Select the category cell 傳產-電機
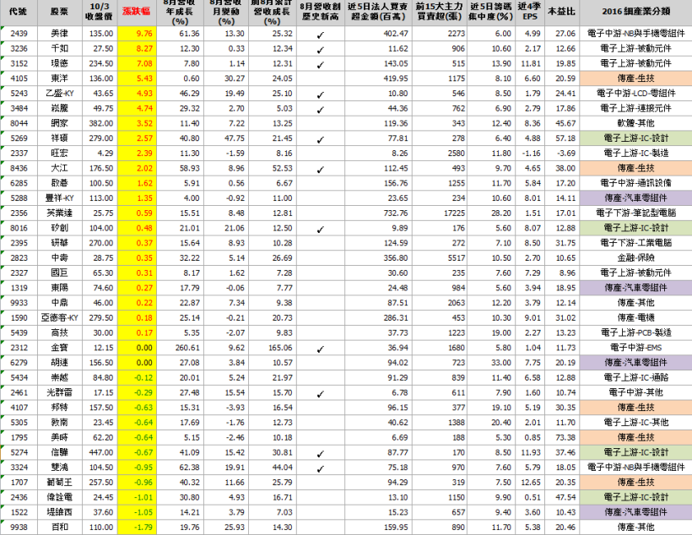The image size is (692, 535). 636,318
